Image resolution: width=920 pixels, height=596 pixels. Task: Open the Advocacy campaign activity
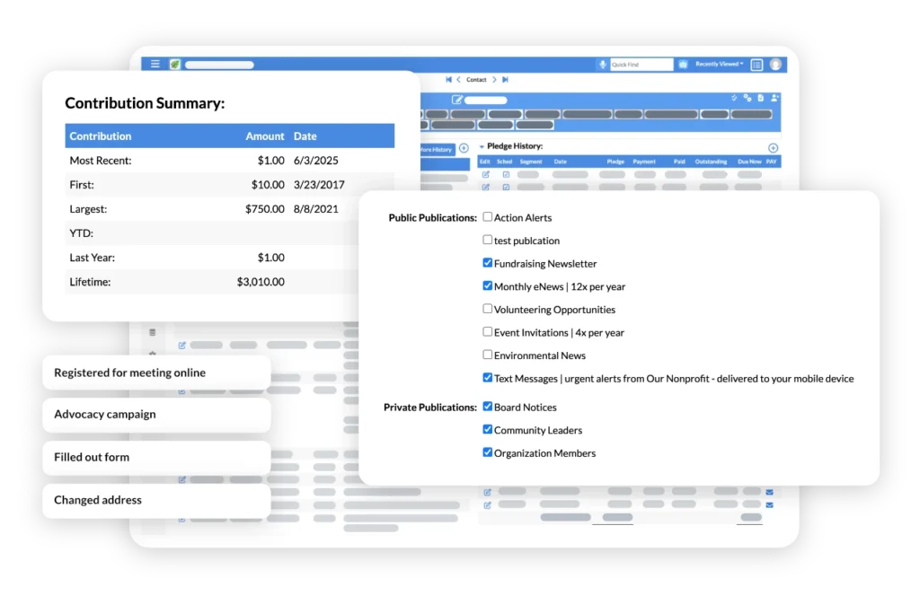tap(156, 415)
